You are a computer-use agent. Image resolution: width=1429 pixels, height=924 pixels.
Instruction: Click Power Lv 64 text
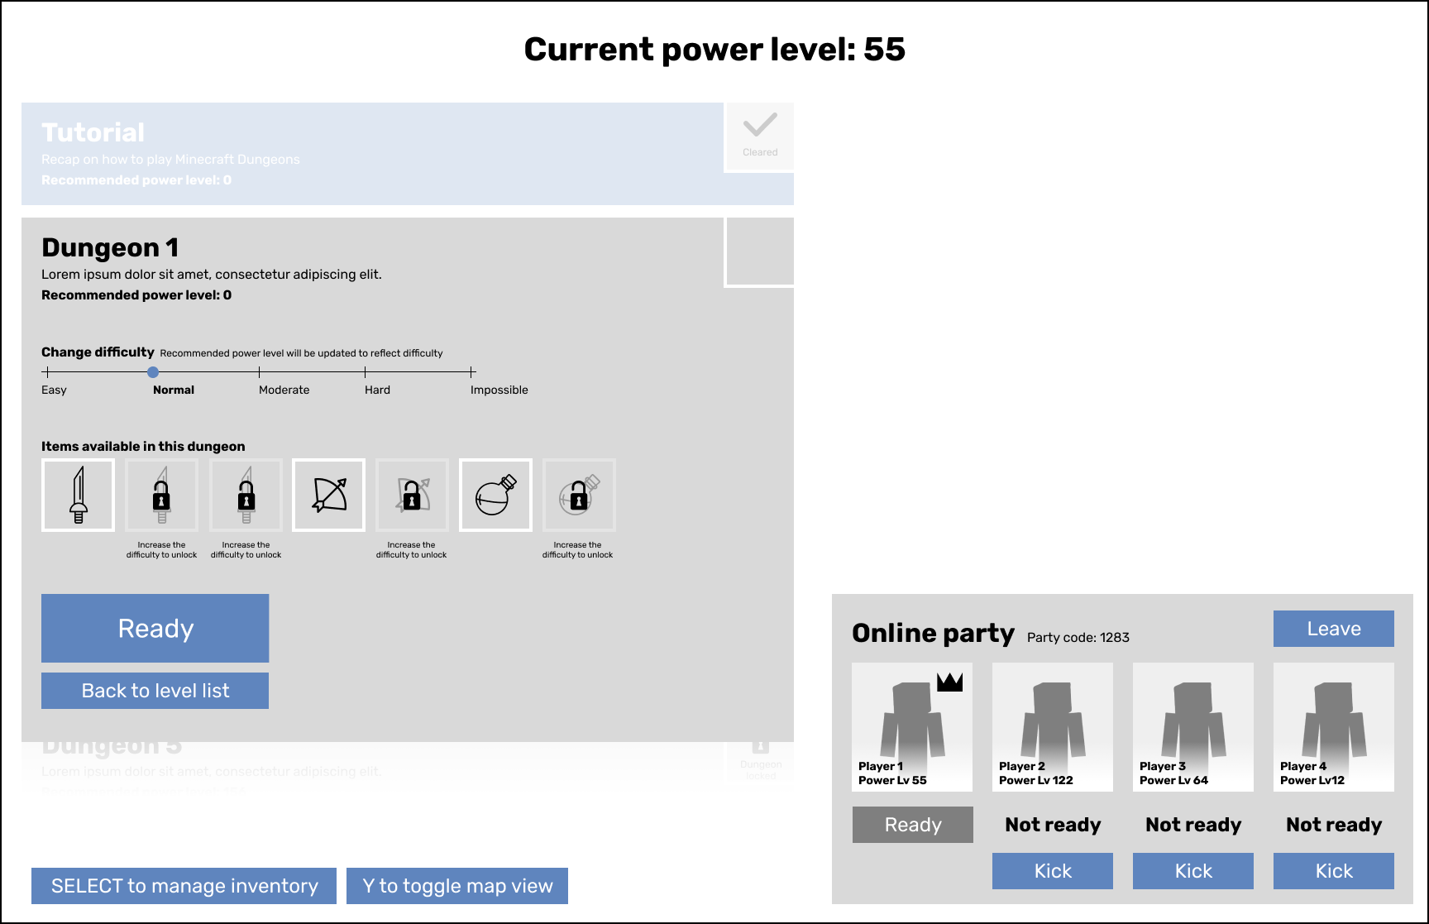pos(1173,780)
